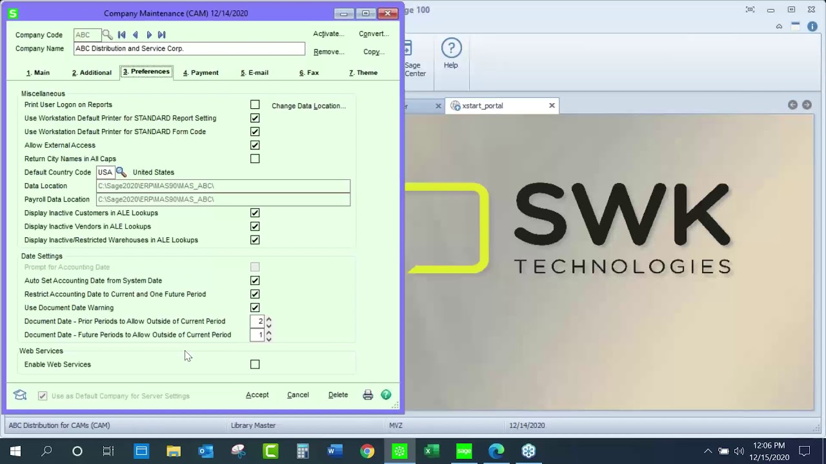Image resolution: width=826 pixels, height=464 pixels.
Task: Open the green help icon in Company Maintenance
Action: (386, 395)
